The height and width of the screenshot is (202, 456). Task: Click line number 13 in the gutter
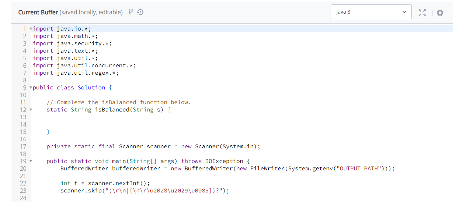point(23,117)
